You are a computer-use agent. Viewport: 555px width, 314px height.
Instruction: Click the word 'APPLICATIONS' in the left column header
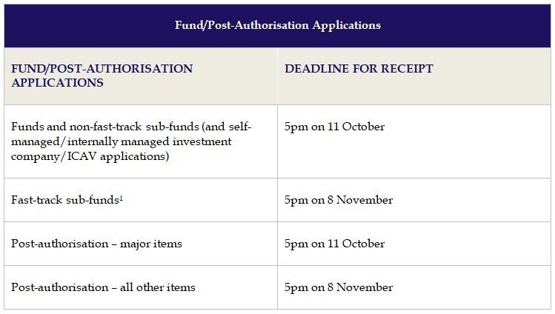57,83
